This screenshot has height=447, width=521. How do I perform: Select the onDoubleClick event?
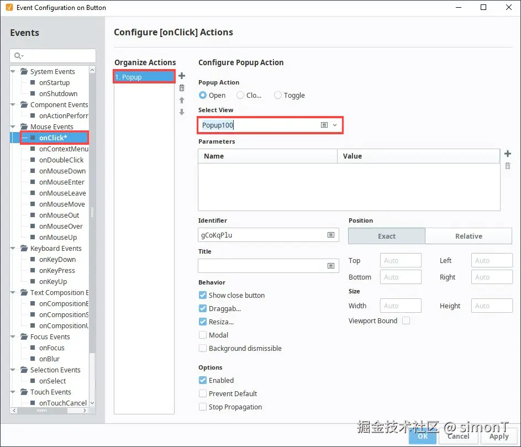(x=61, y=160)
